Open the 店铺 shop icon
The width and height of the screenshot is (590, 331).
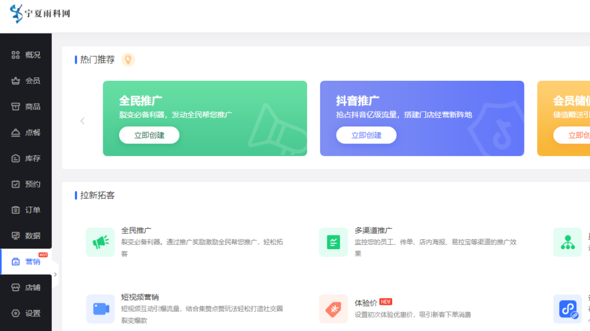click(15, 287)
